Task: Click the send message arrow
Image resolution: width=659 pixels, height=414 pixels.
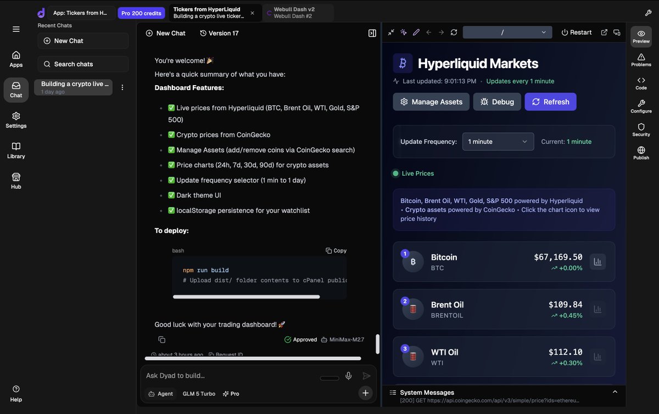Action: (366, 376)
